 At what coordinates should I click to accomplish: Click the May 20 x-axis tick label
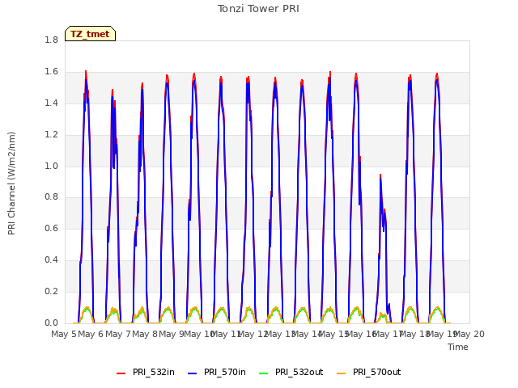click(469, 334)
